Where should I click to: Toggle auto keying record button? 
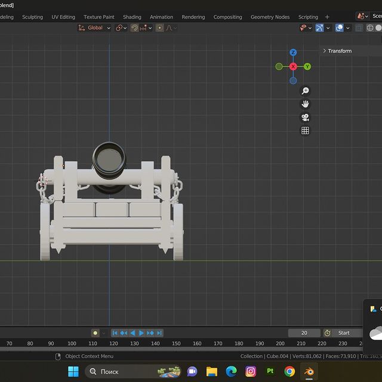[95, 333]
